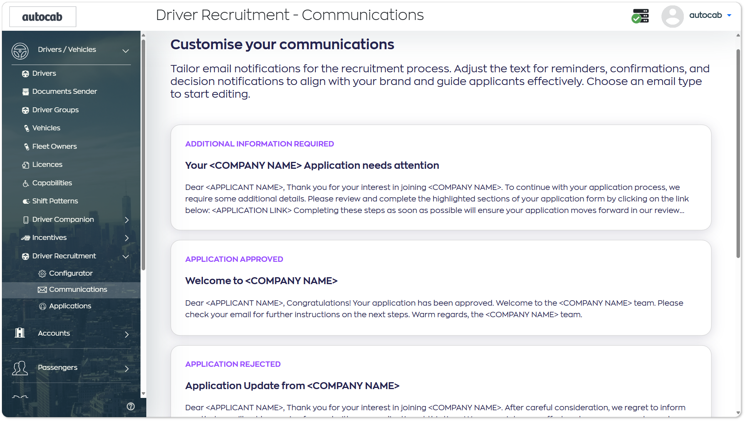Open the autocab account dropdown arrow
The width and height of the screenshot is (745, 421).
[x=729, y=15]
